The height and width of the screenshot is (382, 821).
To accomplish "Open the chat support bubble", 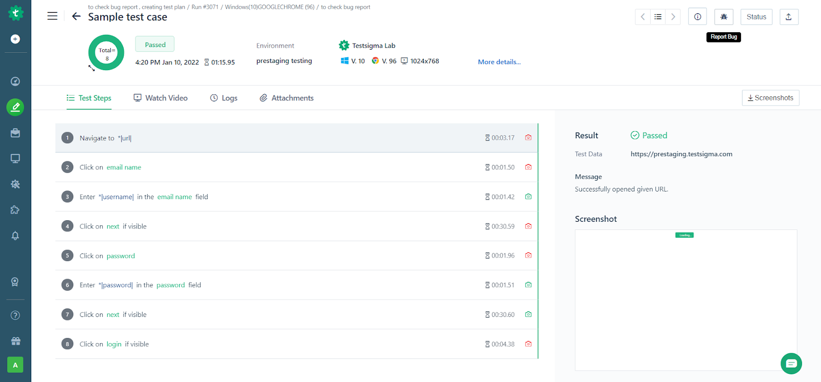I will click(x=791, y=364).
